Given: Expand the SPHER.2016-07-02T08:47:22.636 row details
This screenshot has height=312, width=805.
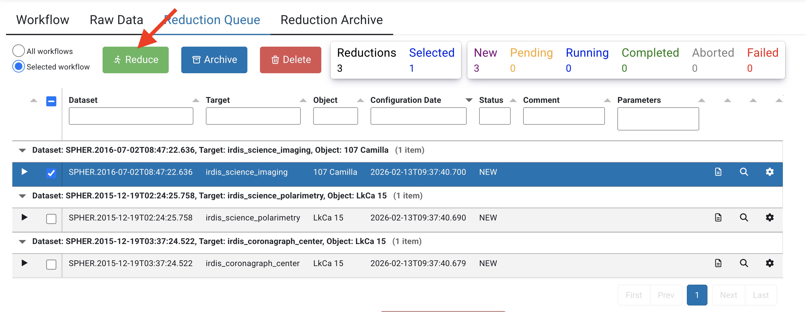Looking at the screenshot, I should pyautogui.click(x=24, y=172).
